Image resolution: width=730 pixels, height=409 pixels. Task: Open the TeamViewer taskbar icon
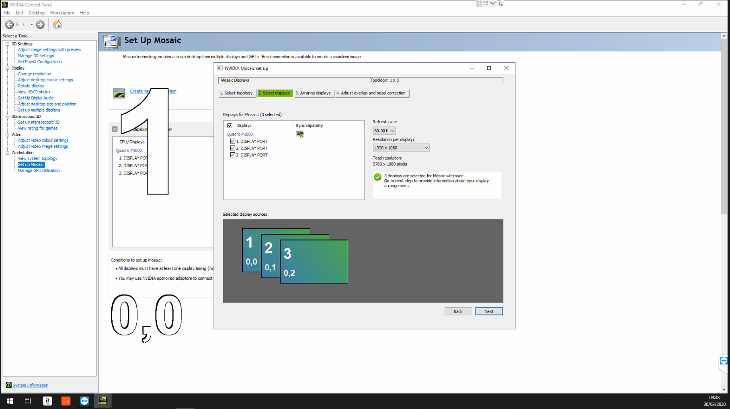84,401
